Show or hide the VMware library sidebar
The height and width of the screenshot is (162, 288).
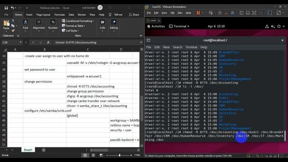[x=242, y=13]
